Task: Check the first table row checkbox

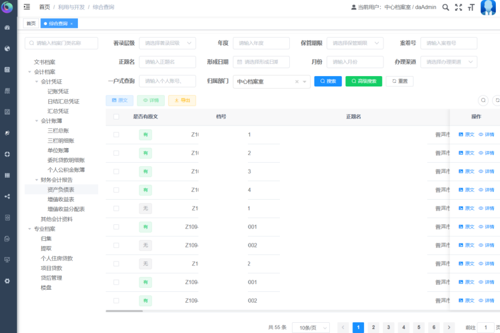Action: click(x=116, y=135)
